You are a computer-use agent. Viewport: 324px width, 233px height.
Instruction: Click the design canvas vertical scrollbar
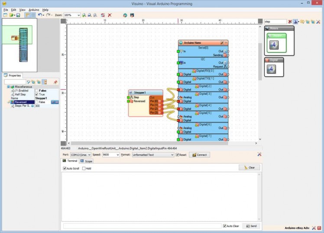[x=260, y=61]
